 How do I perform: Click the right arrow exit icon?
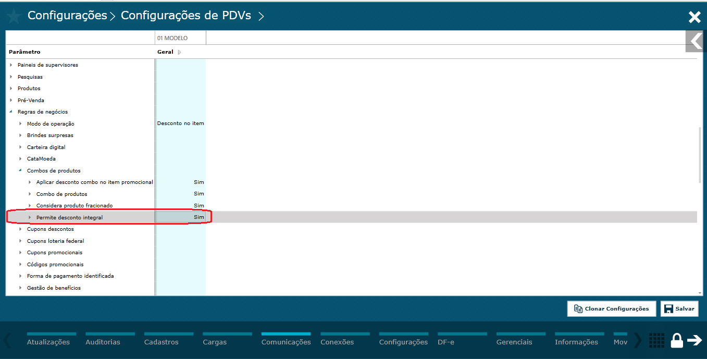(x=694, y=340)
